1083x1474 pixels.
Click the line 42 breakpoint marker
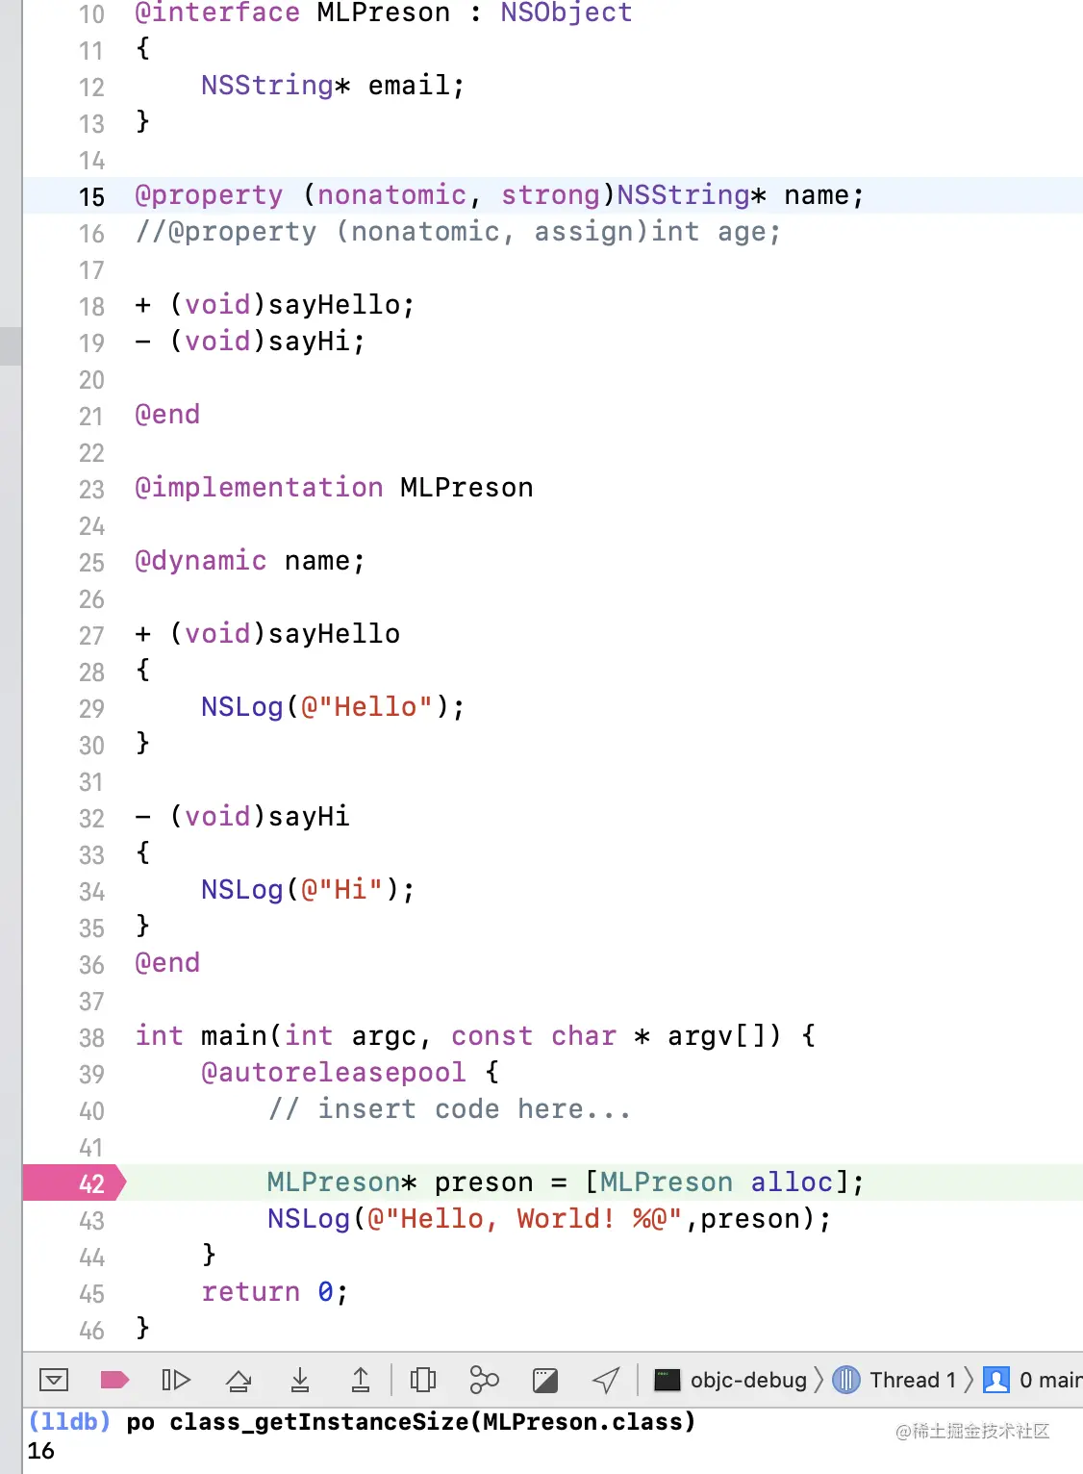75,1182
